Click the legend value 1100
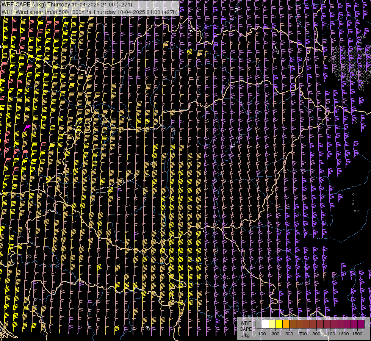The image size is (371, 341). coord(330,334)
